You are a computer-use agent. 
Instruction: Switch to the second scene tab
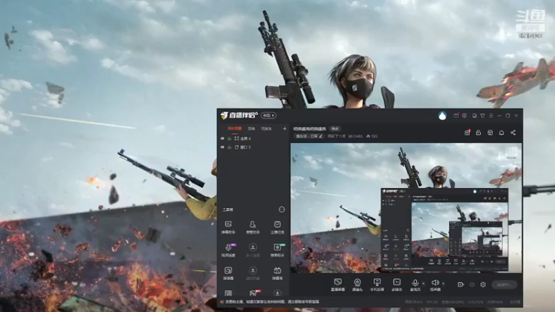(252, 128)
